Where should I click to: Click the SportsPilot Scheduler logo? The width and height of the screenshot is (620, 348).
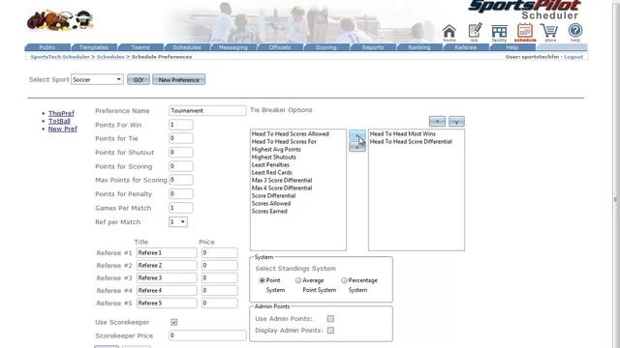pos(525,10)
